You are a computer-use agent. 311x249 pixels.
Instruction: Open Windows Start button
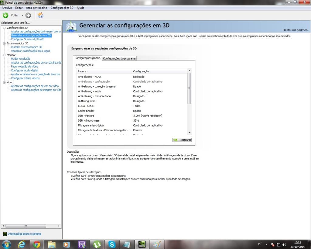coord(7,244)
